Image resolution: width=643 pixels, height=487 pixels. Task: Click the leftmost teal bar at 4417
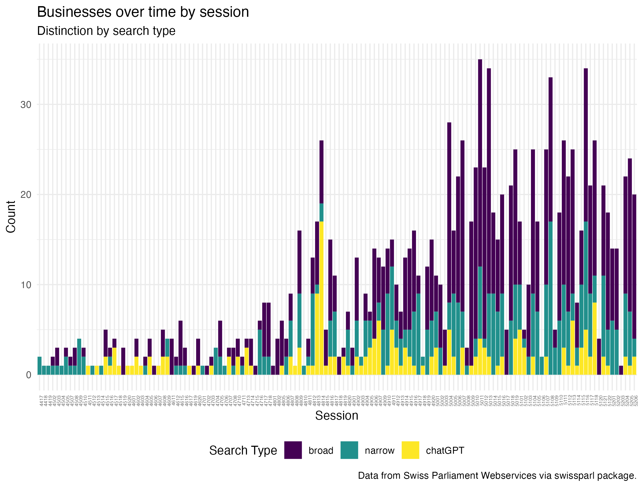(x=40, y=366)
